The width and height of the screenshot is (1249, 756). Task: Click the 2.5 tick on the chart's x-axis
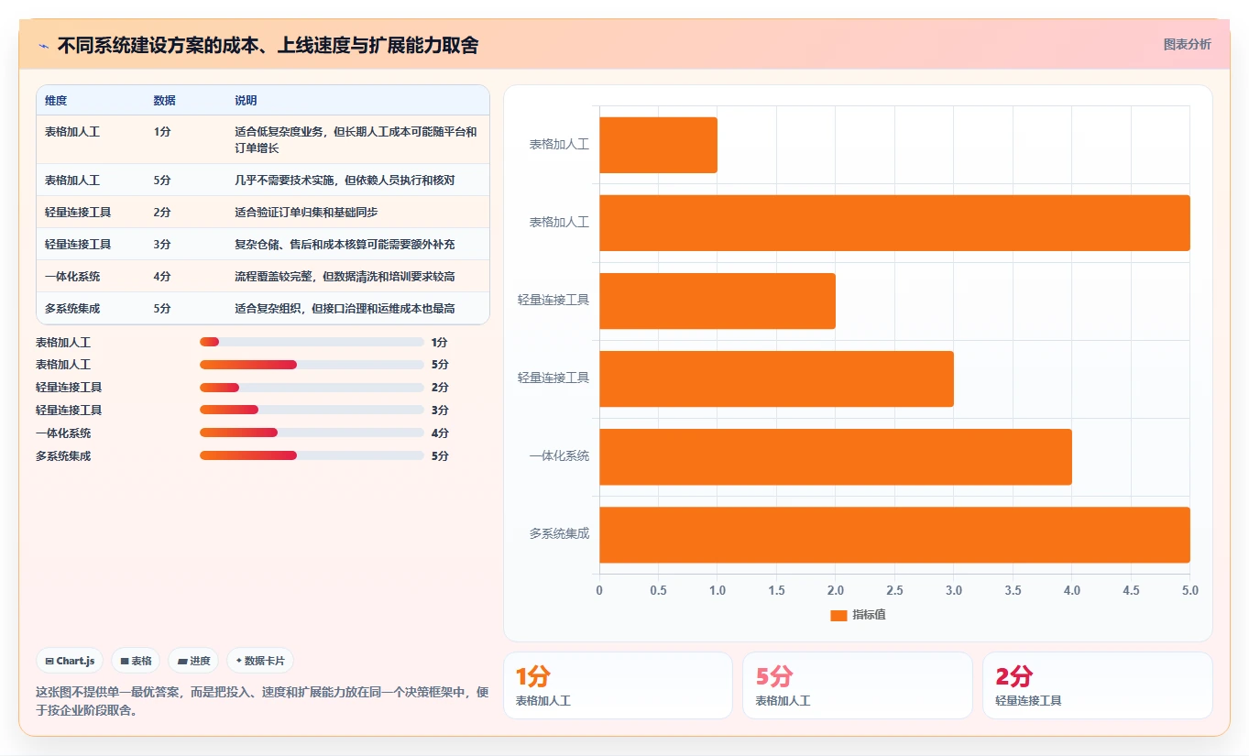coord(894,590)
